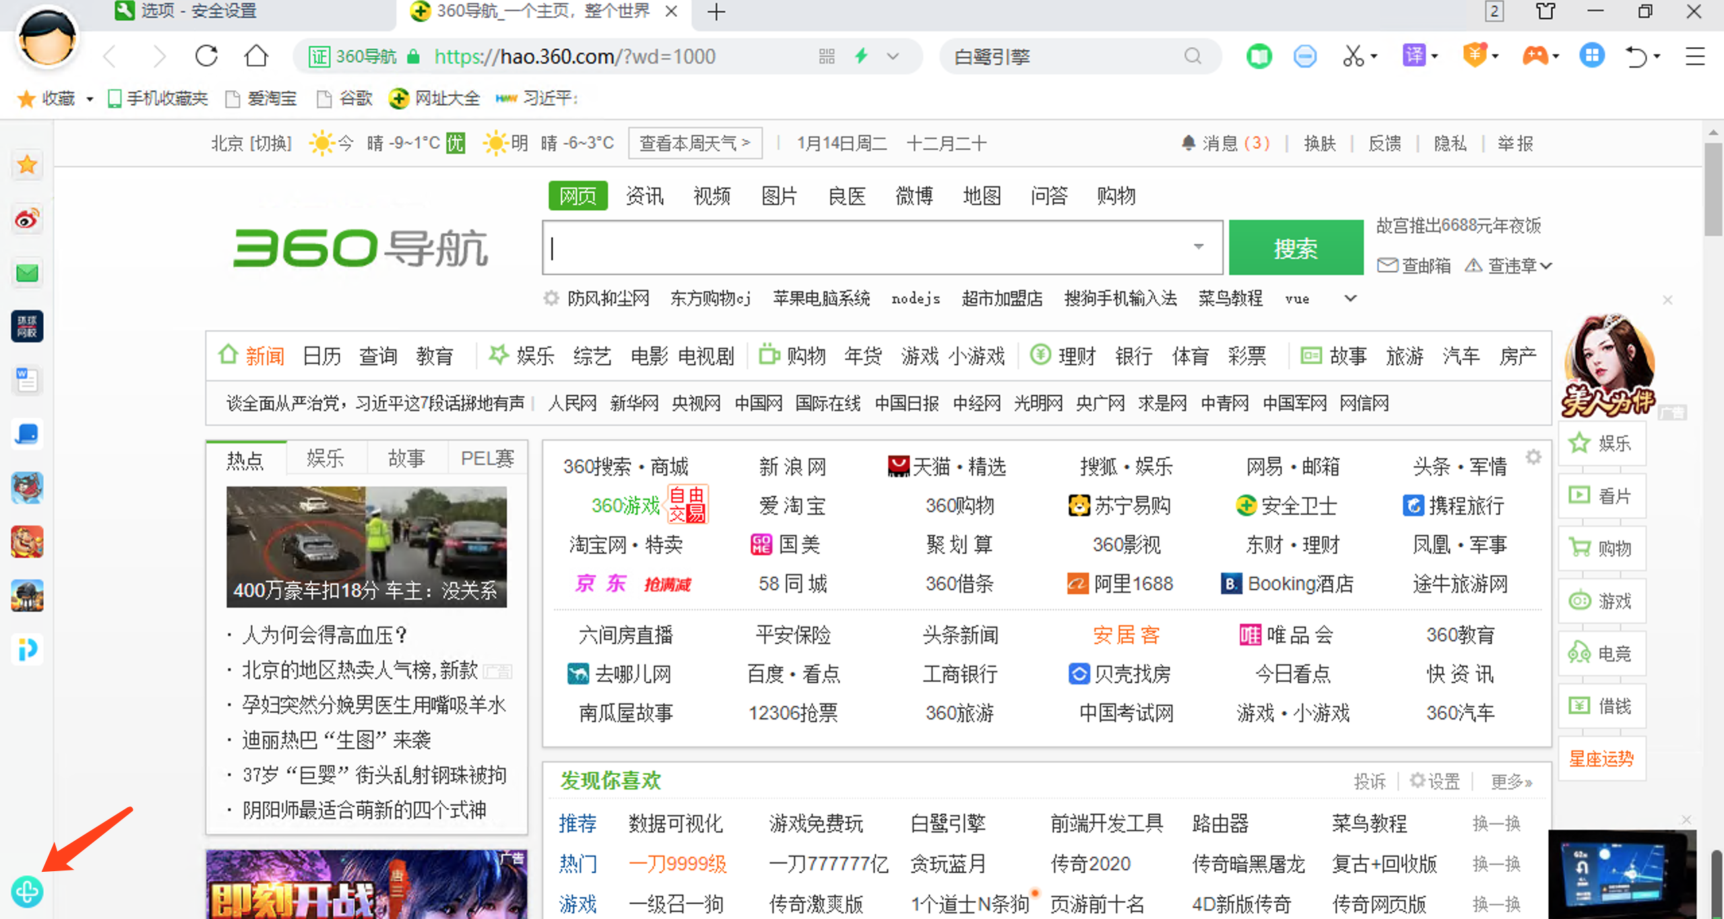Screen dimensions: 1724x919
Task: Open the blue grid apps toolbar icon
Action: (1592, 56)
